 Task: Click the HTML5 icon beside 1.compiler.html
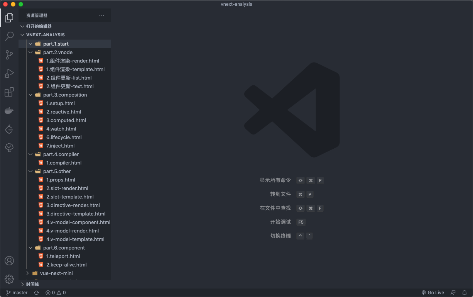41,163
